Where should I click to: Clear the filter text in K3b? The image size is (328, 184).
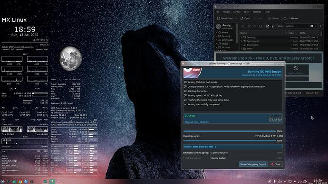(312, 26)
